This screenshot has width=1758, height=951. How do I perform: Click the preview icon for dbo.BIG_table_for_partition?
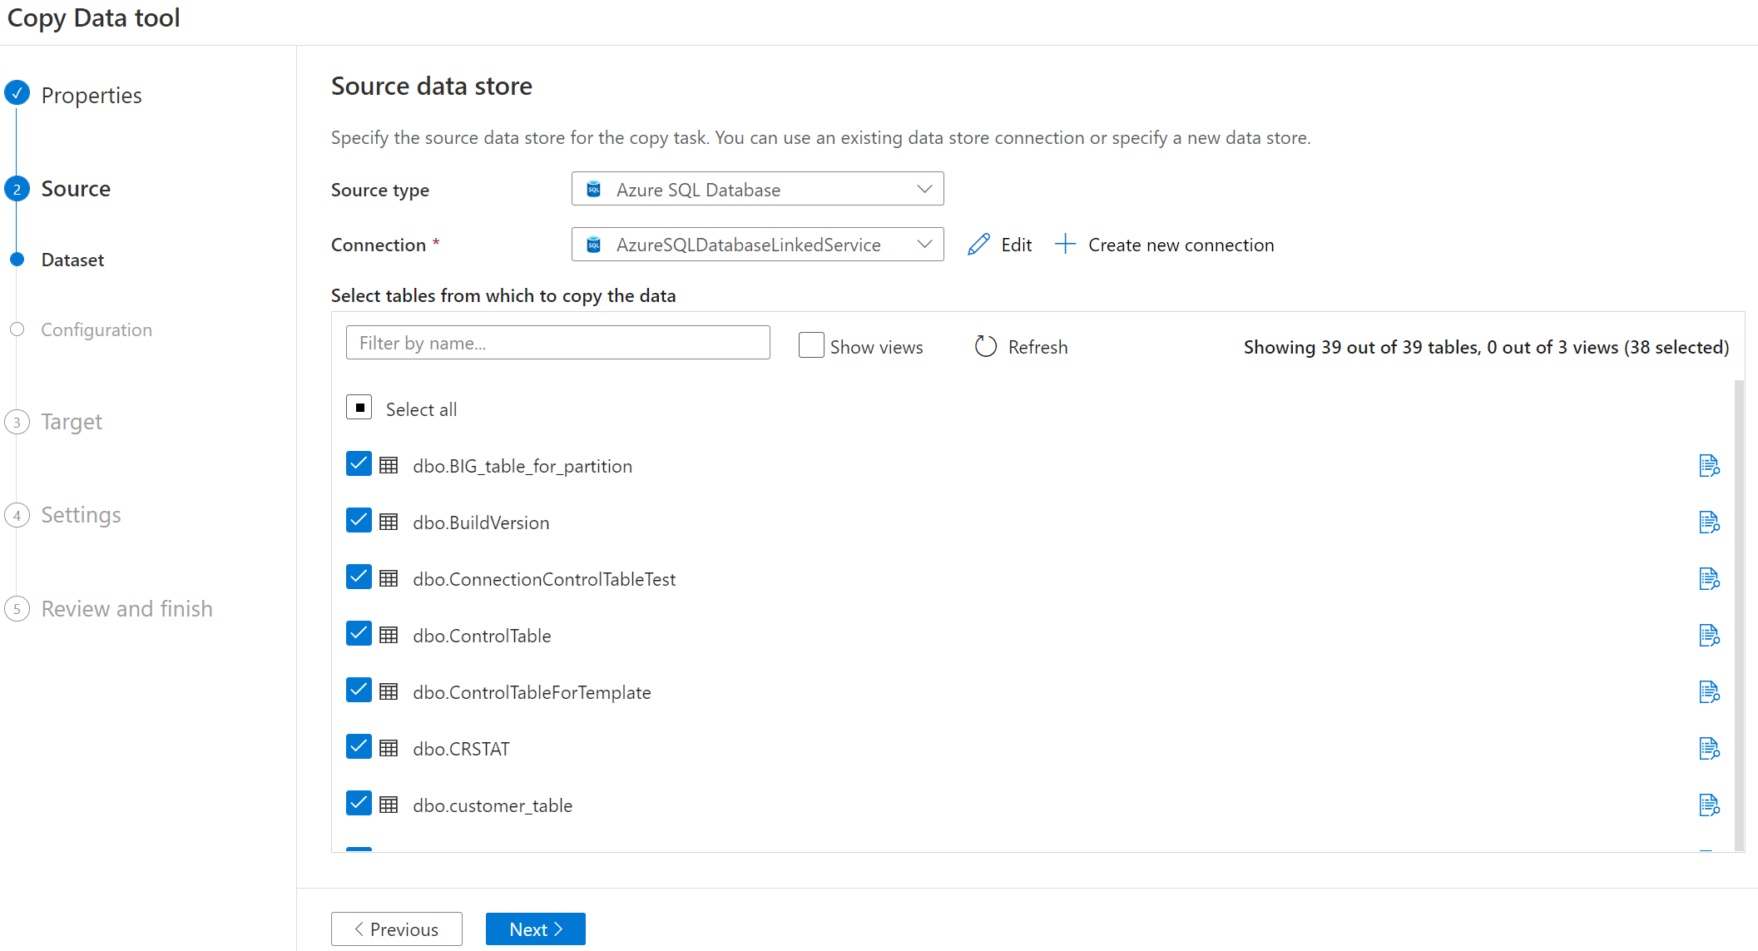(1710, 465)
